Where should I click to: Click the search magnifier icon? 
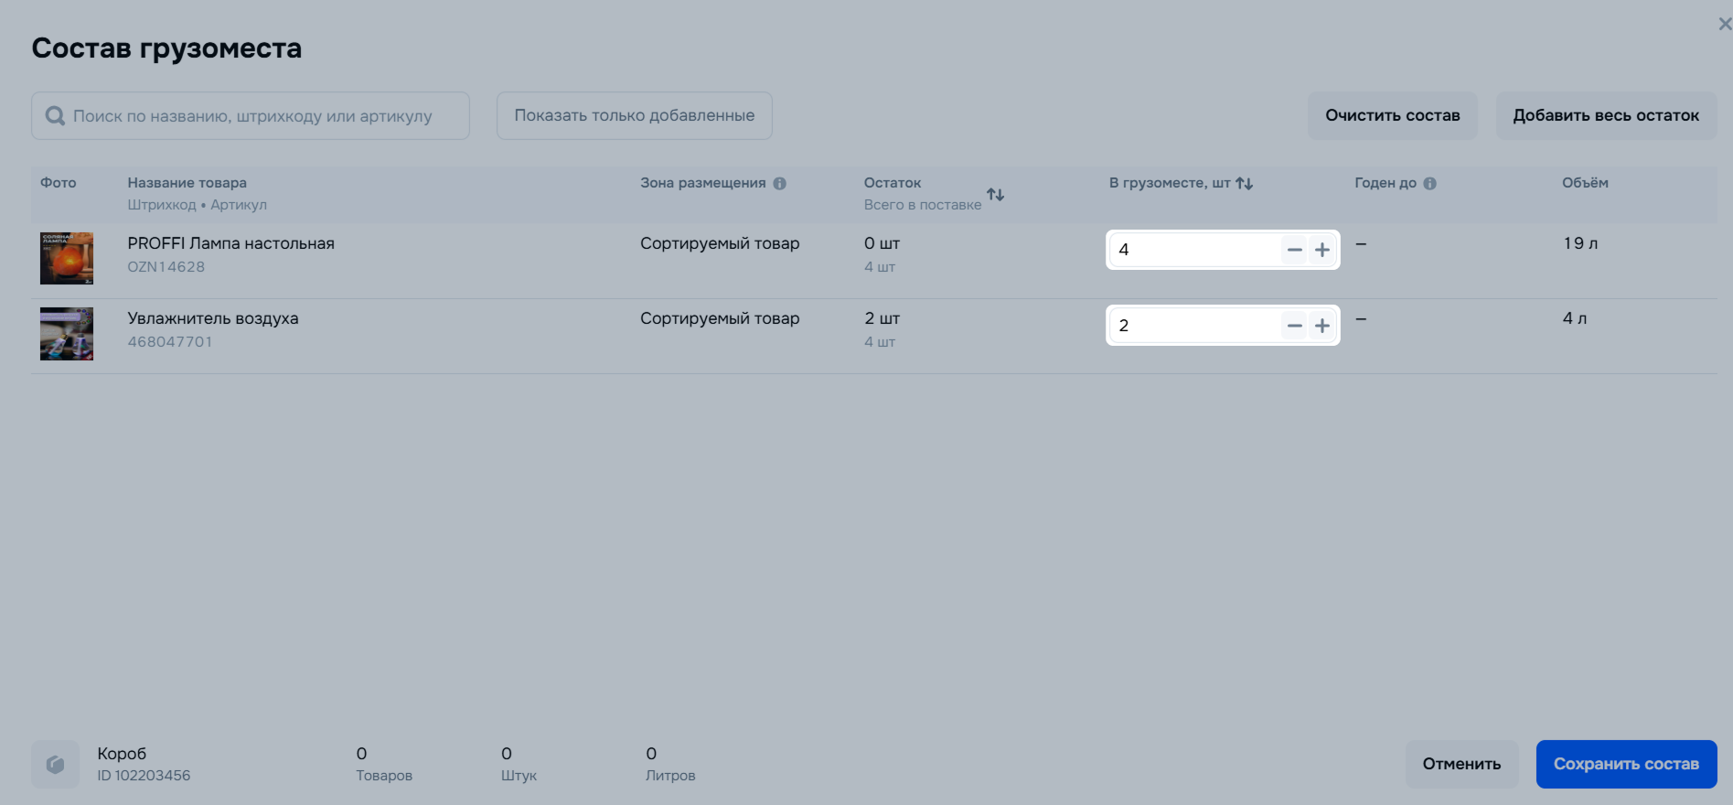point(55,116)
